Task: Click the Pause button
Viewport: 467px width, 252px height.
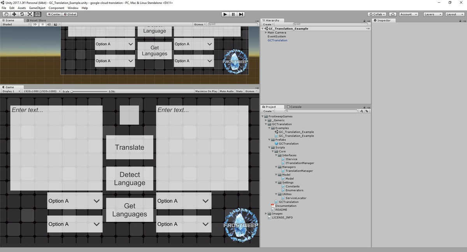Action: (233, 14)
